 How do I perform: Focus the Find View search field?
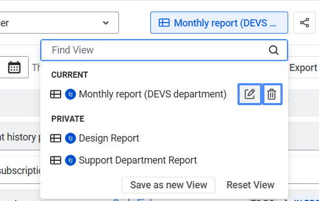point(164,50)
